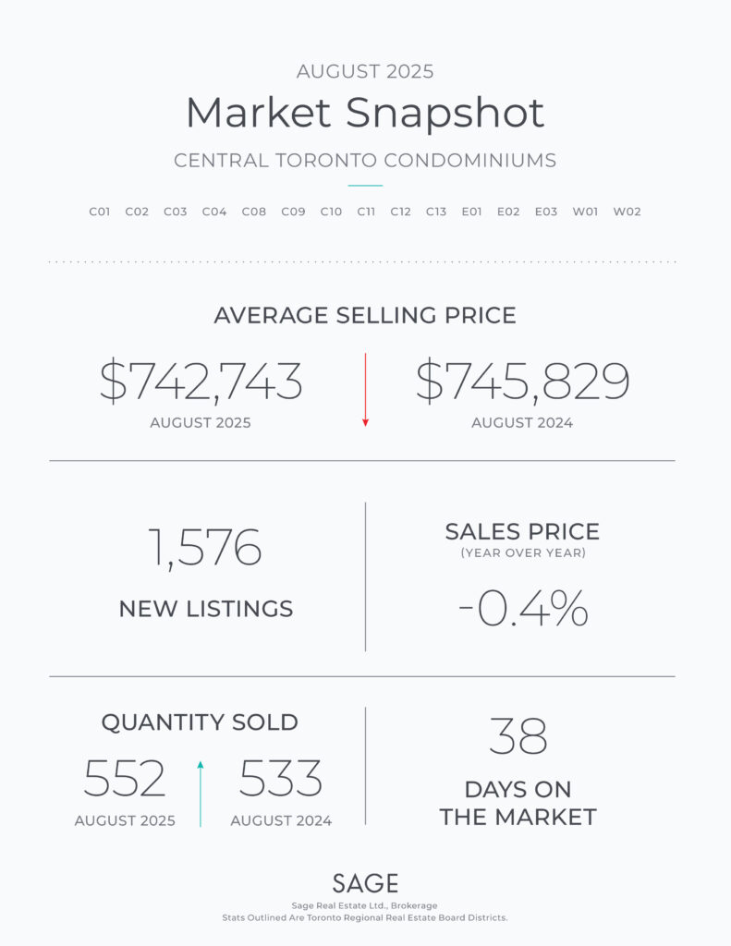Click the $742,743 August 2025 price
Screen dimensions: 731x946
tap(201, 382)
